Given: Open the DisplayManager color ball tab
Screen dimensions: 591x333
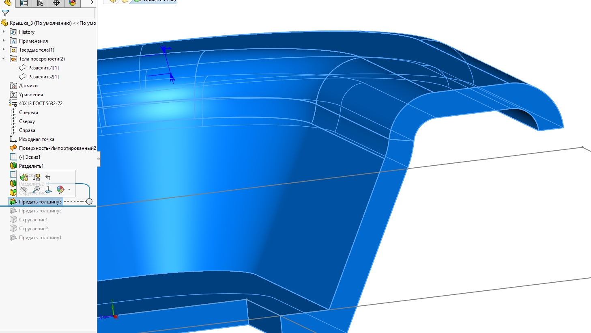Looking at the screenshot, I should [73, 3].
